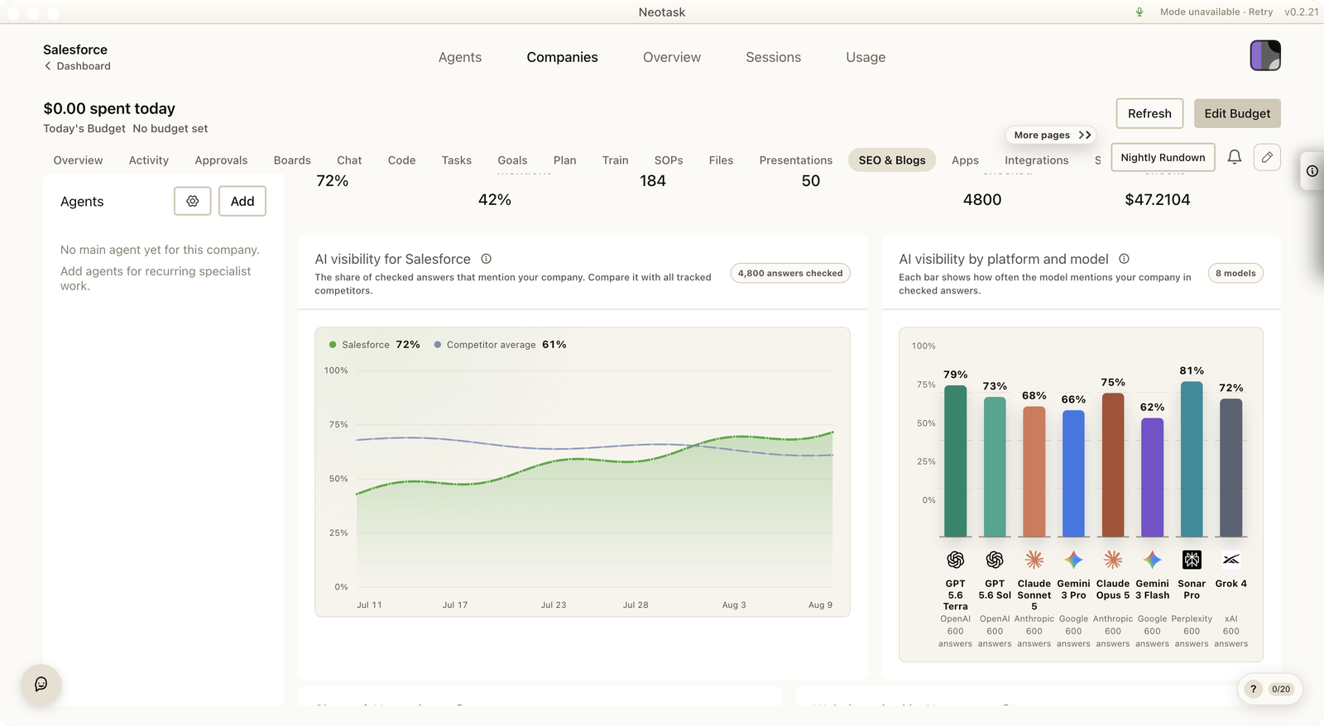Viewport: 1324px width, 726px height.
Task: Open the chat bubble icon
Action: pos(41,685)
